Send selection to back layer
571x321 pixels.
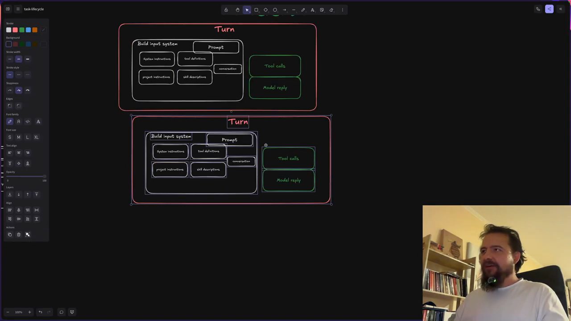[x=10, y=194]
